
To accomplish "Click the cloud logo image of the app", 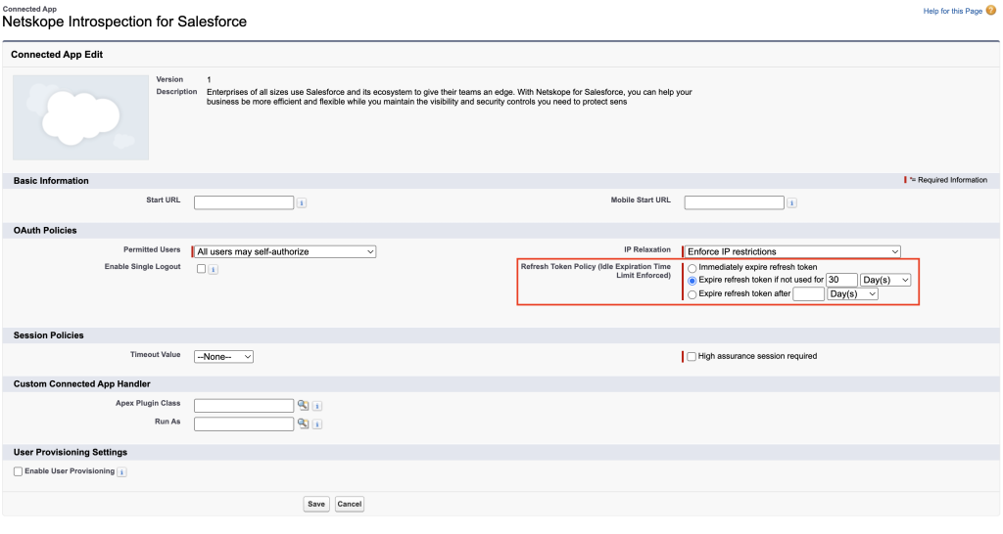I will (x=80, y=117).
